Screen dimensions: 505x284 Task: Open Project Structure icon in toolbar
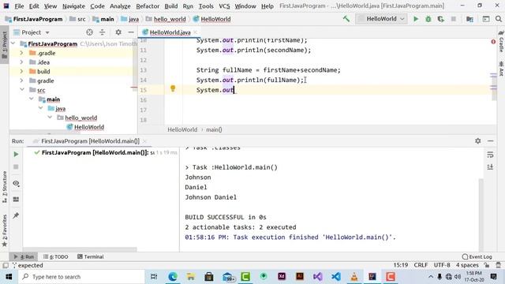[470, 19]
